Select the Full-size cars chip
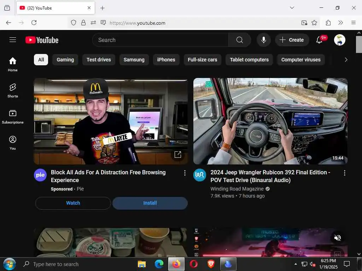Viewport: 362px width, 271px height. (203, 60)
